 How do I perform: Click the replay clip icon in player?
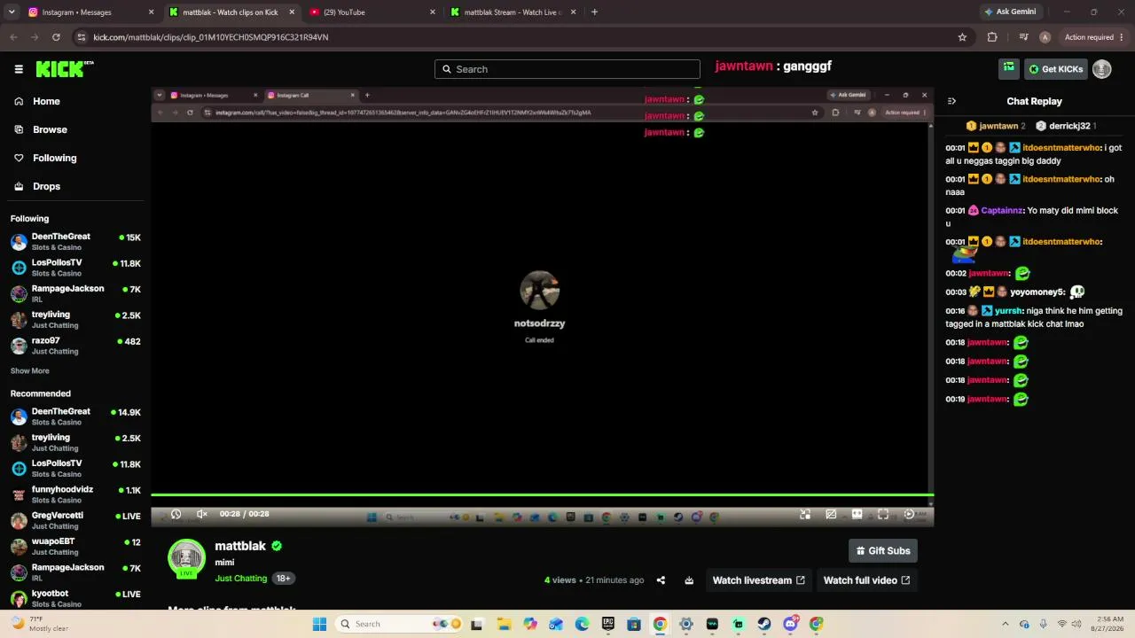(176, 514)
